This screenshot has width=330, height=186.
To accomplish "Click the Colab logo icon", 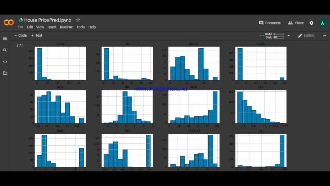I will click(9, 22).
